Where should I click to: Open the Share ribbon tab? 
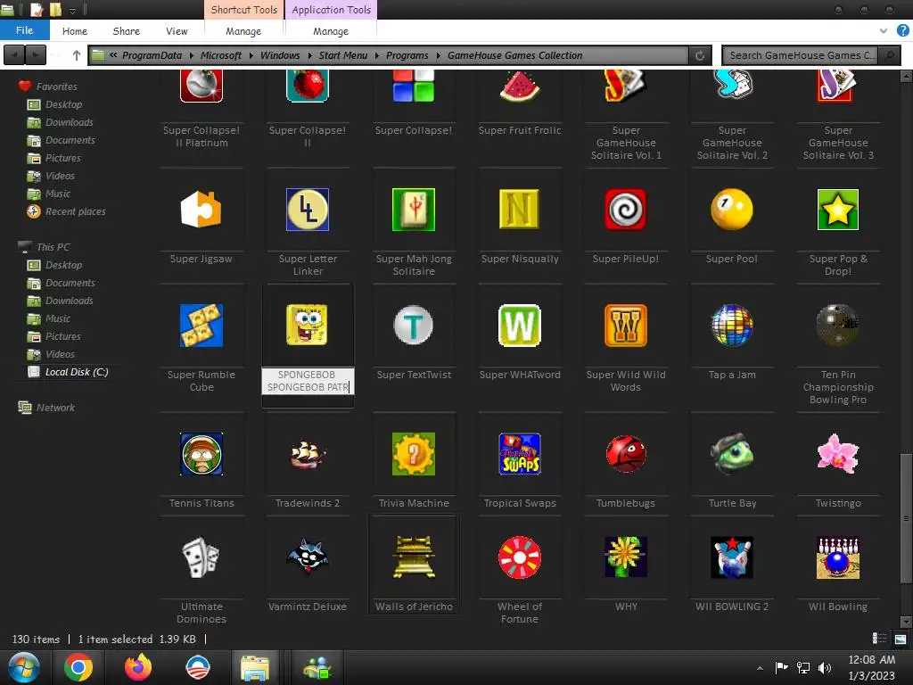tap(126, 31)
